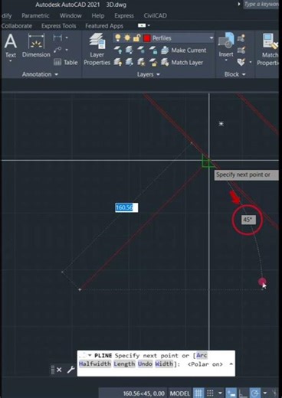Image resolution: width=282 pixels, height=398 pixels.
Task: Click the Edit Attributes icon
Action: click(x=241, y=62)
